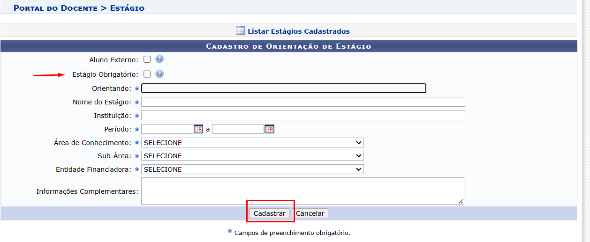Open the Sub-Área dropdown
Image resolution: width=590 pixels, height=242 pixels.
coord(252,156)
